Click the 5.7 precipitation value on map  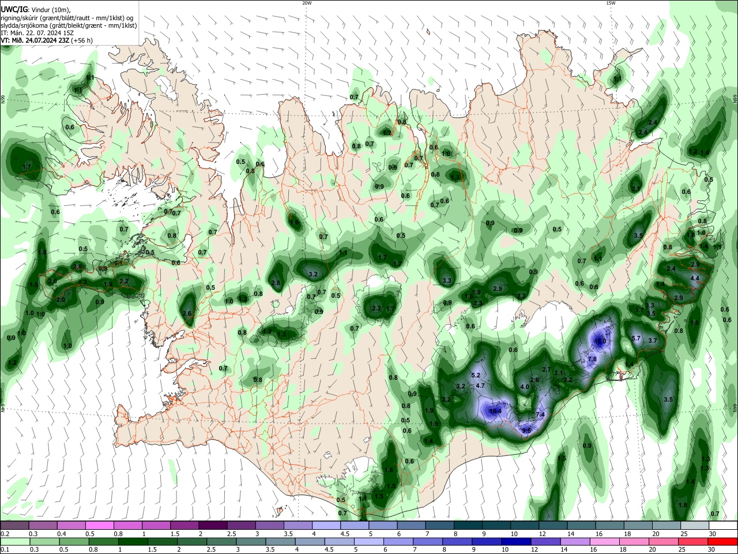tap(637, 338)
